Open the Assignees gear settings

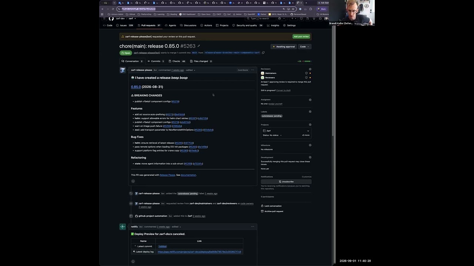(x=310, y=100)
